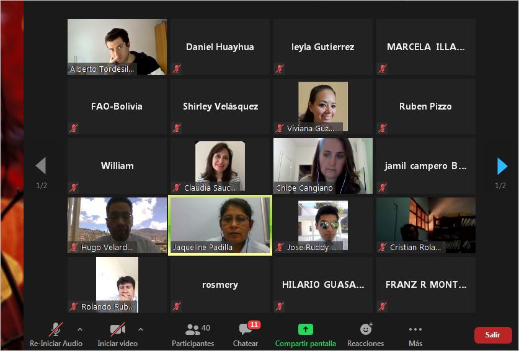Image resolution: width=519 pixels, height=351 pixels.
Task: Click the muted mic icon on Ruben Pizzo
Action: (383, 128)
